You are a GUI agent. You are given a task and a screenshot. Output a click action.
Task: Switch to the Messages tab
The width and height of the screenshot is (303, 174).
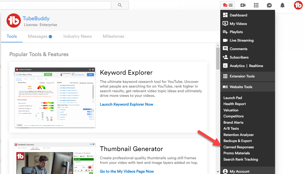click(x=38, y=36)
